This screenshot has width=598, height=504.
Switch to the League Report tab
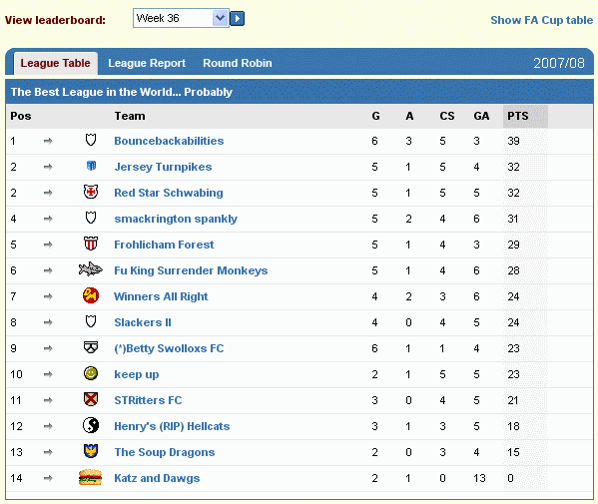click(x=147, y=63)
